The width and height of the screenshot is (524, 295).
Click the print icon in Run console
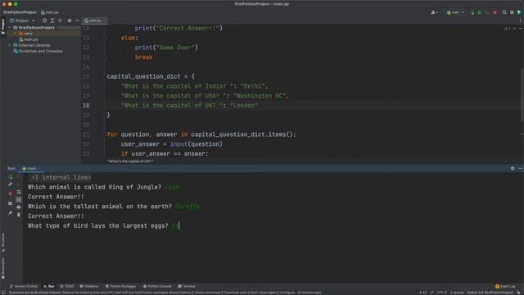click(19, 207)
